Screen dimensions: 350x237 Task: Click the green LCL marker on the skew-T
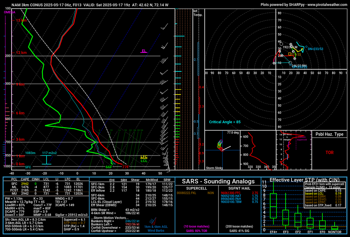coord(144,161)
